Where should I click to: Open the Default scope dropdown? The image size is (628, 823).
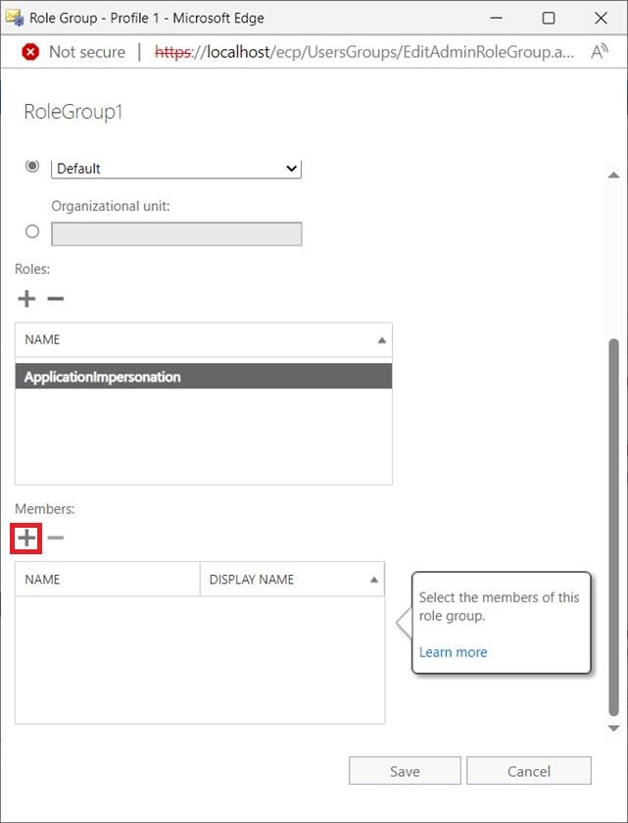pyautogui.click(x=176, y=169)
